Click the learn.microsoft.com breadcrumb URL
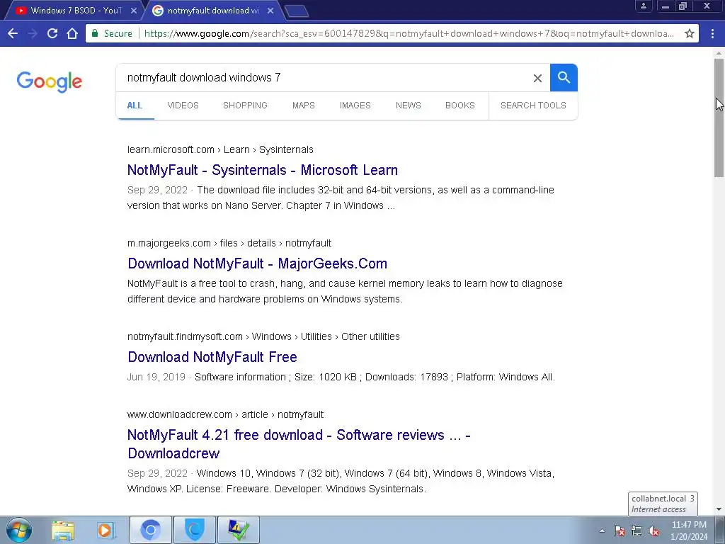This screenshot has height=544, width=725. coord(220,149)
